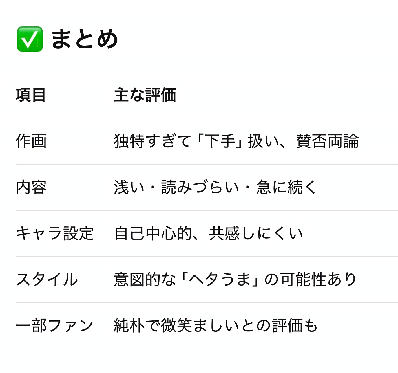The width and height of the screenshot is (398, 373).
Task: Select the 作画 row label
Action: pyautogui.click(x=31, y=141)
